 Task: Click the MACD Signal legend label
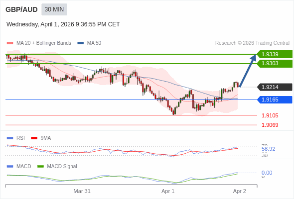(x=62, y=167)
